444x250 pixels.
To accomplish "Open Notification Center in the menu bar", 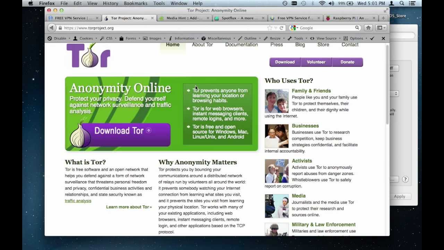I will pyautogui.click(x=413, y=3).
